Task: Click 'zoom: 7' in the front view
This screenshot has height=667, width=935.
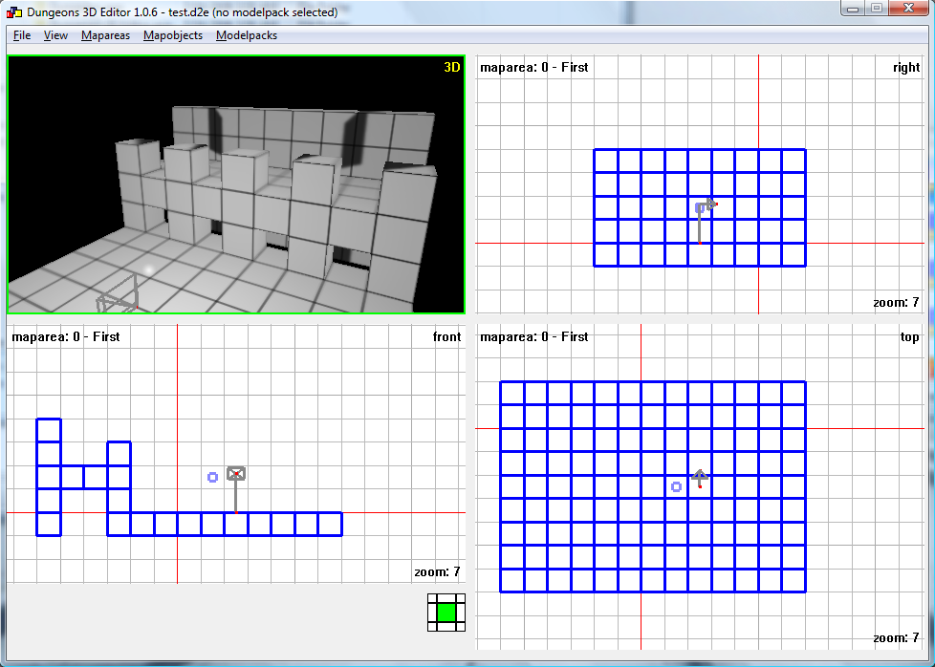Action: [437, 572]
